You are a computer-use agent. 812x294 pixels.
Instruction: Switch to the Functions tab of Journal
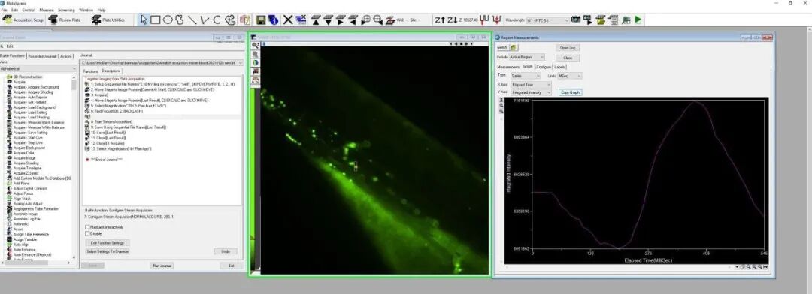pyautogui.click(x=90, y=70)
